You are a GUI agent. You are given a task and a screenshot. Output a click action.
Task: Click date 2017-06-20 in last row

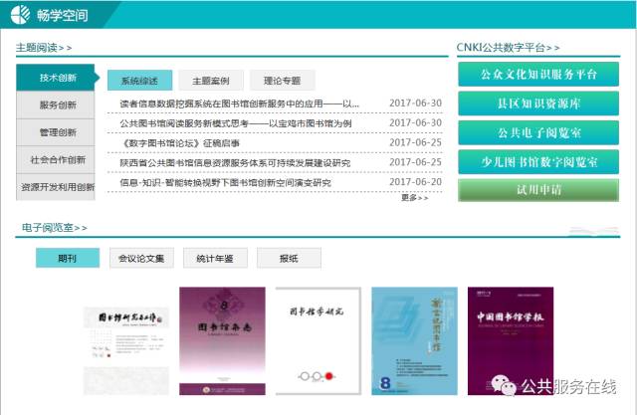click(415, 182)
